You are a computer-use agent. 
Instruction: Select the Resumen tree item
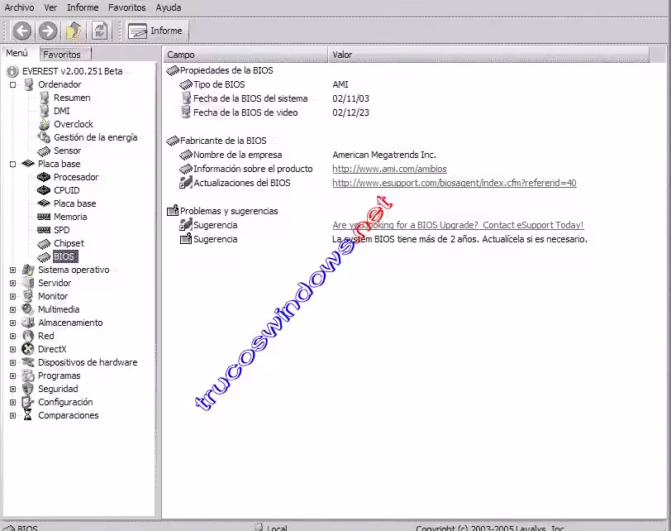coord(72,98)
